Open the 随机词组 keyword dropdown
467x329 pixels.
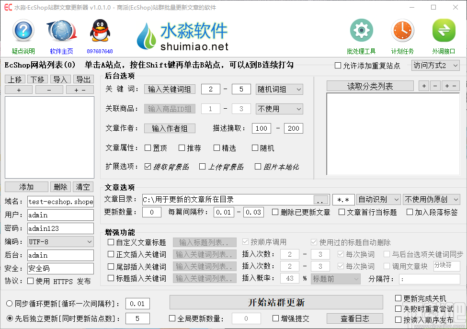click(x=279, y=89)
